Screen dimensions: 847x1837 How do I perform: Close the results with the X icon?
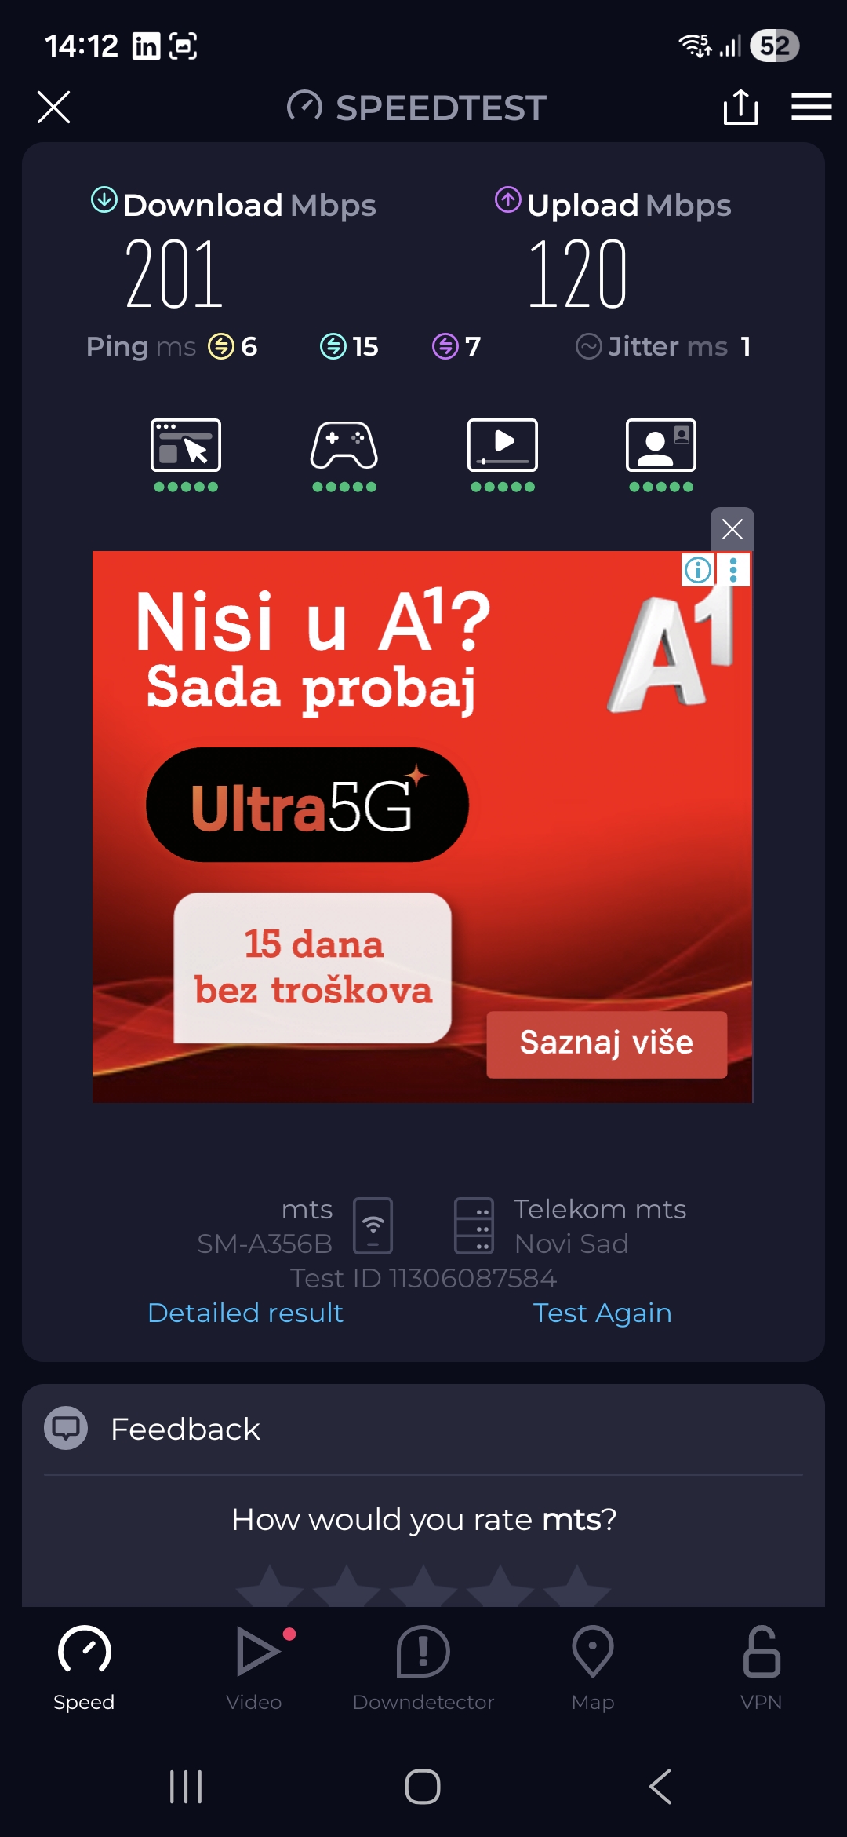pyautogui.click(x=53, y=107)
